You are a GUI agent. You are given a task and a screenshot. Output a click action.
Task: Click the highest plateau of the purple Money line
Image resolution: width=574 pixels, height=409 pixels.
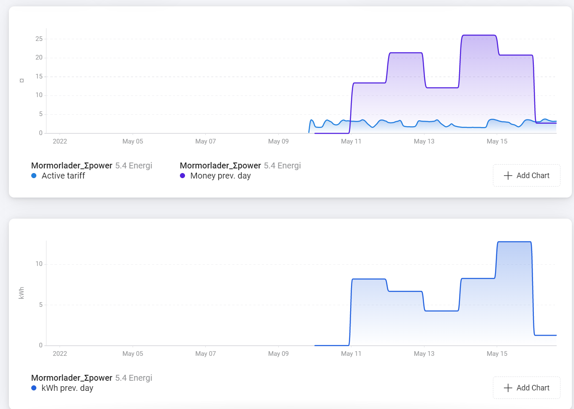tap(479, 35)
